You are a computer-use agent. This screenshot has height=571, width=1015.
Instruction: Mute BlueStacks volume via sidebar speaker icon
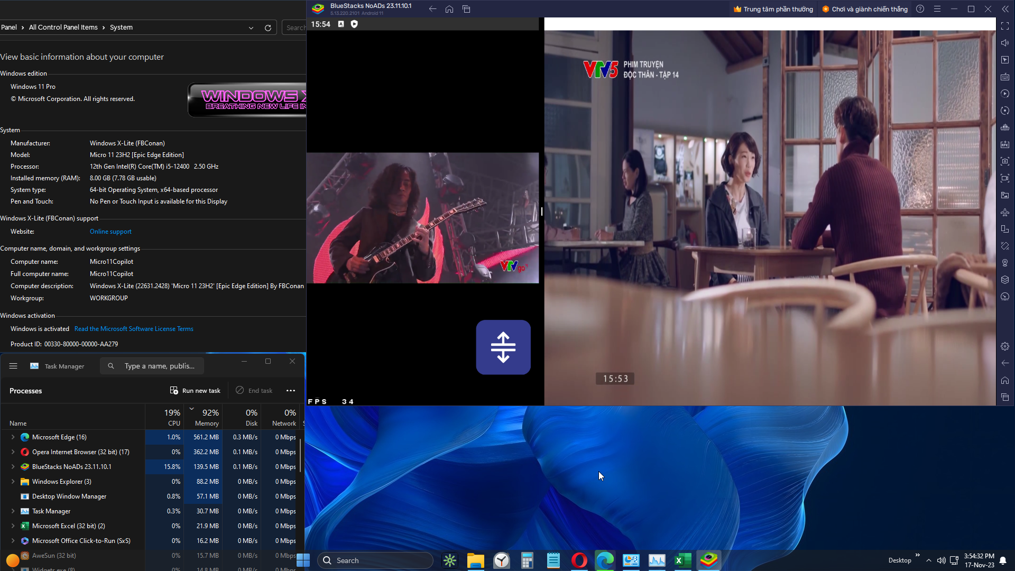(1005, 43)
